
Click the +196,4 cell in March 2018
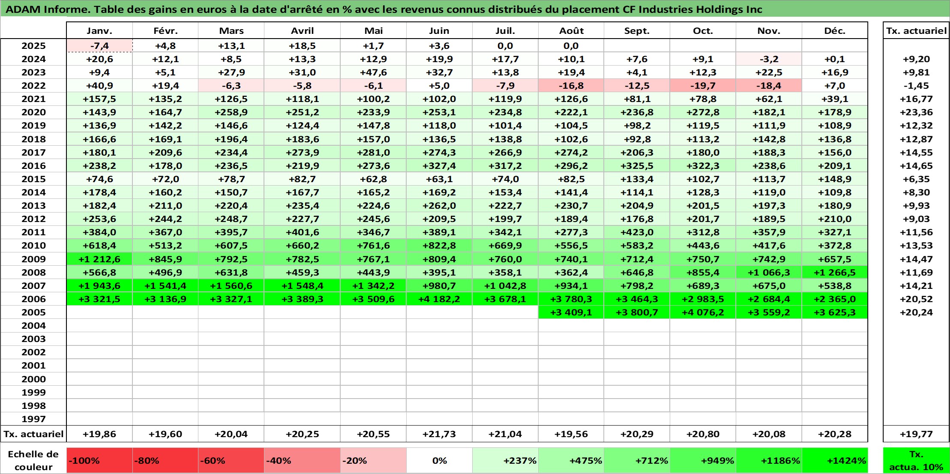point(231,139)
